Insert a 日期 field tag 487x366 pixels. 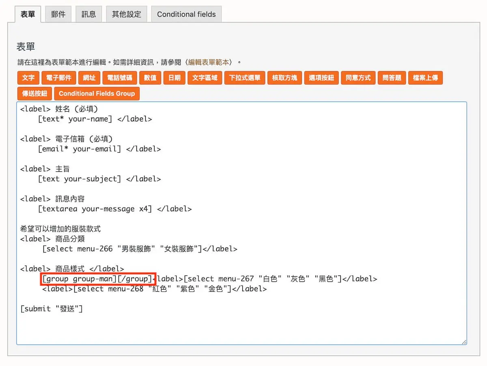coord(175,78)
